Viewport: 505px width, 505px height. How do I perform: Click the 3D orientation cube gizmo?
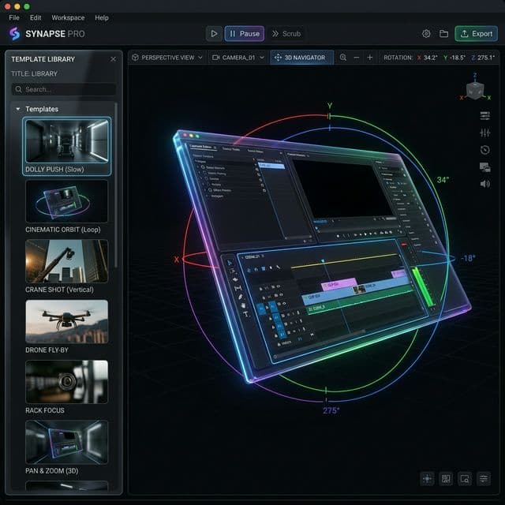[475, 90]
